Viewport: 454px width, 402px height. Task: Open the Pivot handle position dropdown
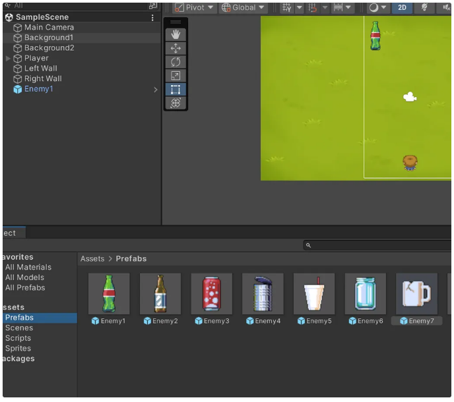click(x=194, y=7)
